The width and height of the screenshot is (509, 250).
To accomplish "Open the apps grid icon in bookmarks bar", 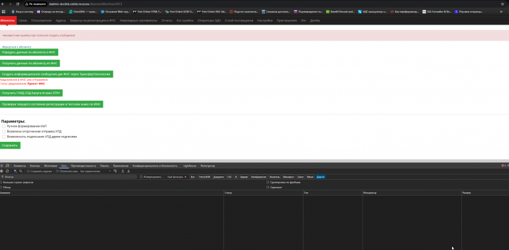I will [x=3, y=11].
